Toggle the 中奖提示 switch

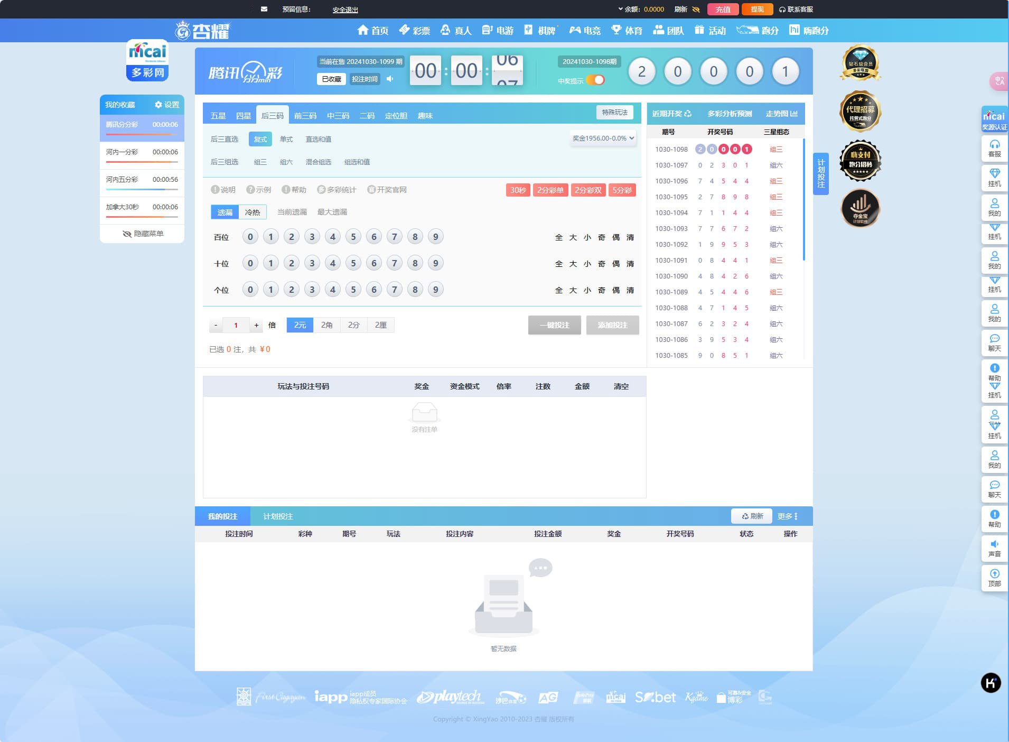[x=595, y=80]
